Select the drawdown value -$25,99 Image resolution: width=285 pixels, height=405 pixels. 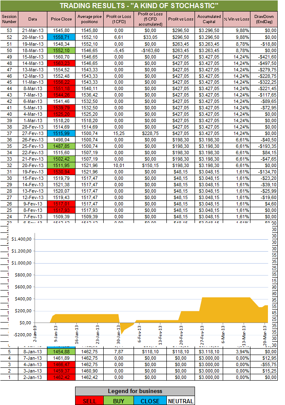(x=264, y=191)
